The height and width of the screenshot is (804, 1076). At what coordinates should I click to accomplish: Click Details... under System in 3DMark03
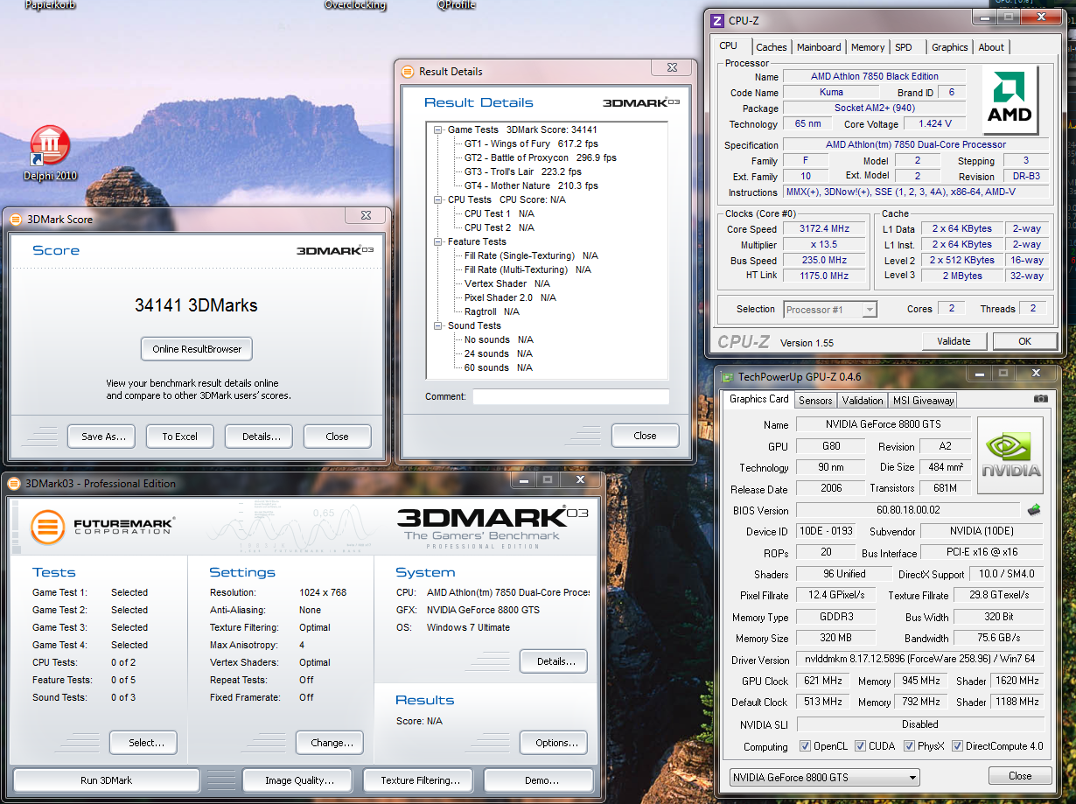pyautogui.click(x=554, y=661)
